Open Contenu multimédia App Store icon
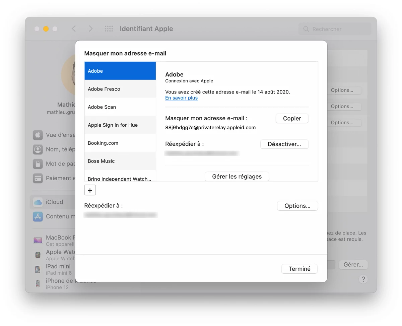This screenshot has width=402, height=326. click(x=38, y=216)
